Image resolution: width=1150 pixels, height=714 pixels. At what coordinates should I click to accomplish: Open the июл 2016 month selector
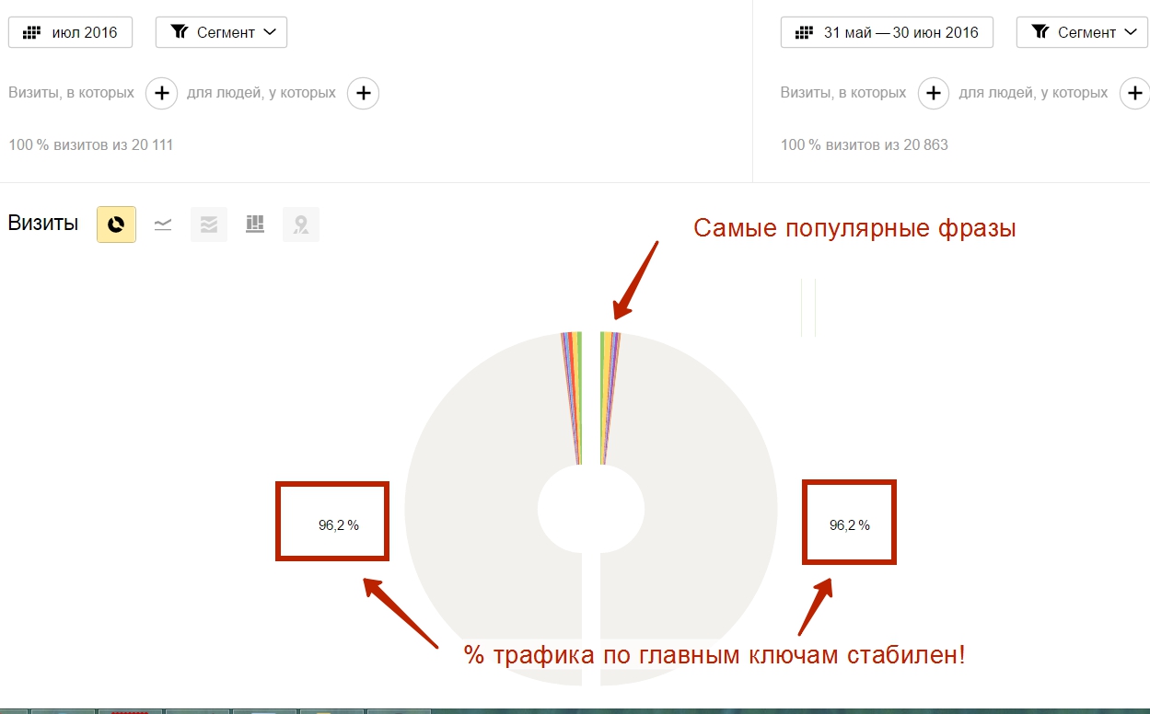pos(70,30)
